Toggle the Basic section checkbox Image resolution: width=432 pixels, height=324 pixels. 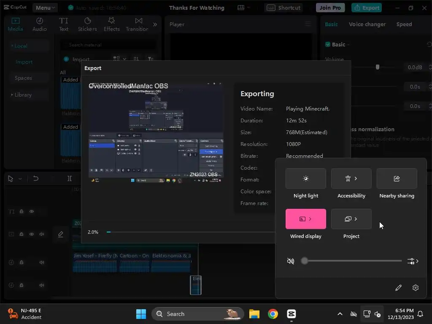click(x=327, y=44)
